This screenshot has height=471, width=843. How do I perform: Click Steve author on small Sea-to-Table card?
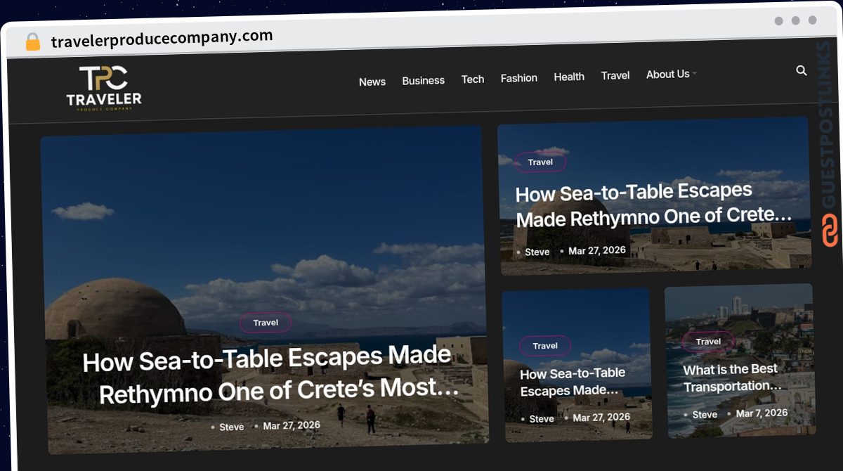[x=542, y=418]
